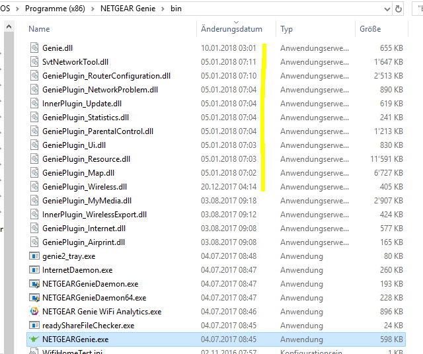Select file name NETGEARGenieDaemon64.exe
Viewport: 423px width, 354px height.
point(94,298)
